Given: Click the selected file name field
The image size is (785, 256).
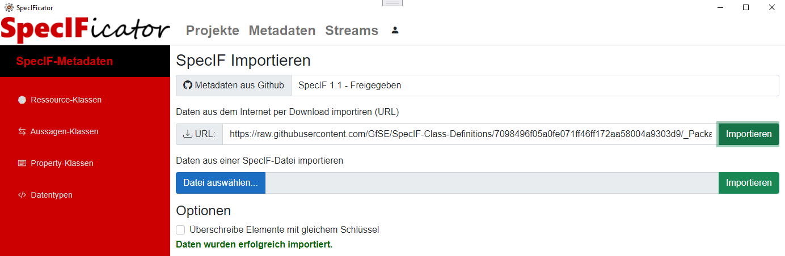Looking at the screenshot, I should (x=492, y=183).
